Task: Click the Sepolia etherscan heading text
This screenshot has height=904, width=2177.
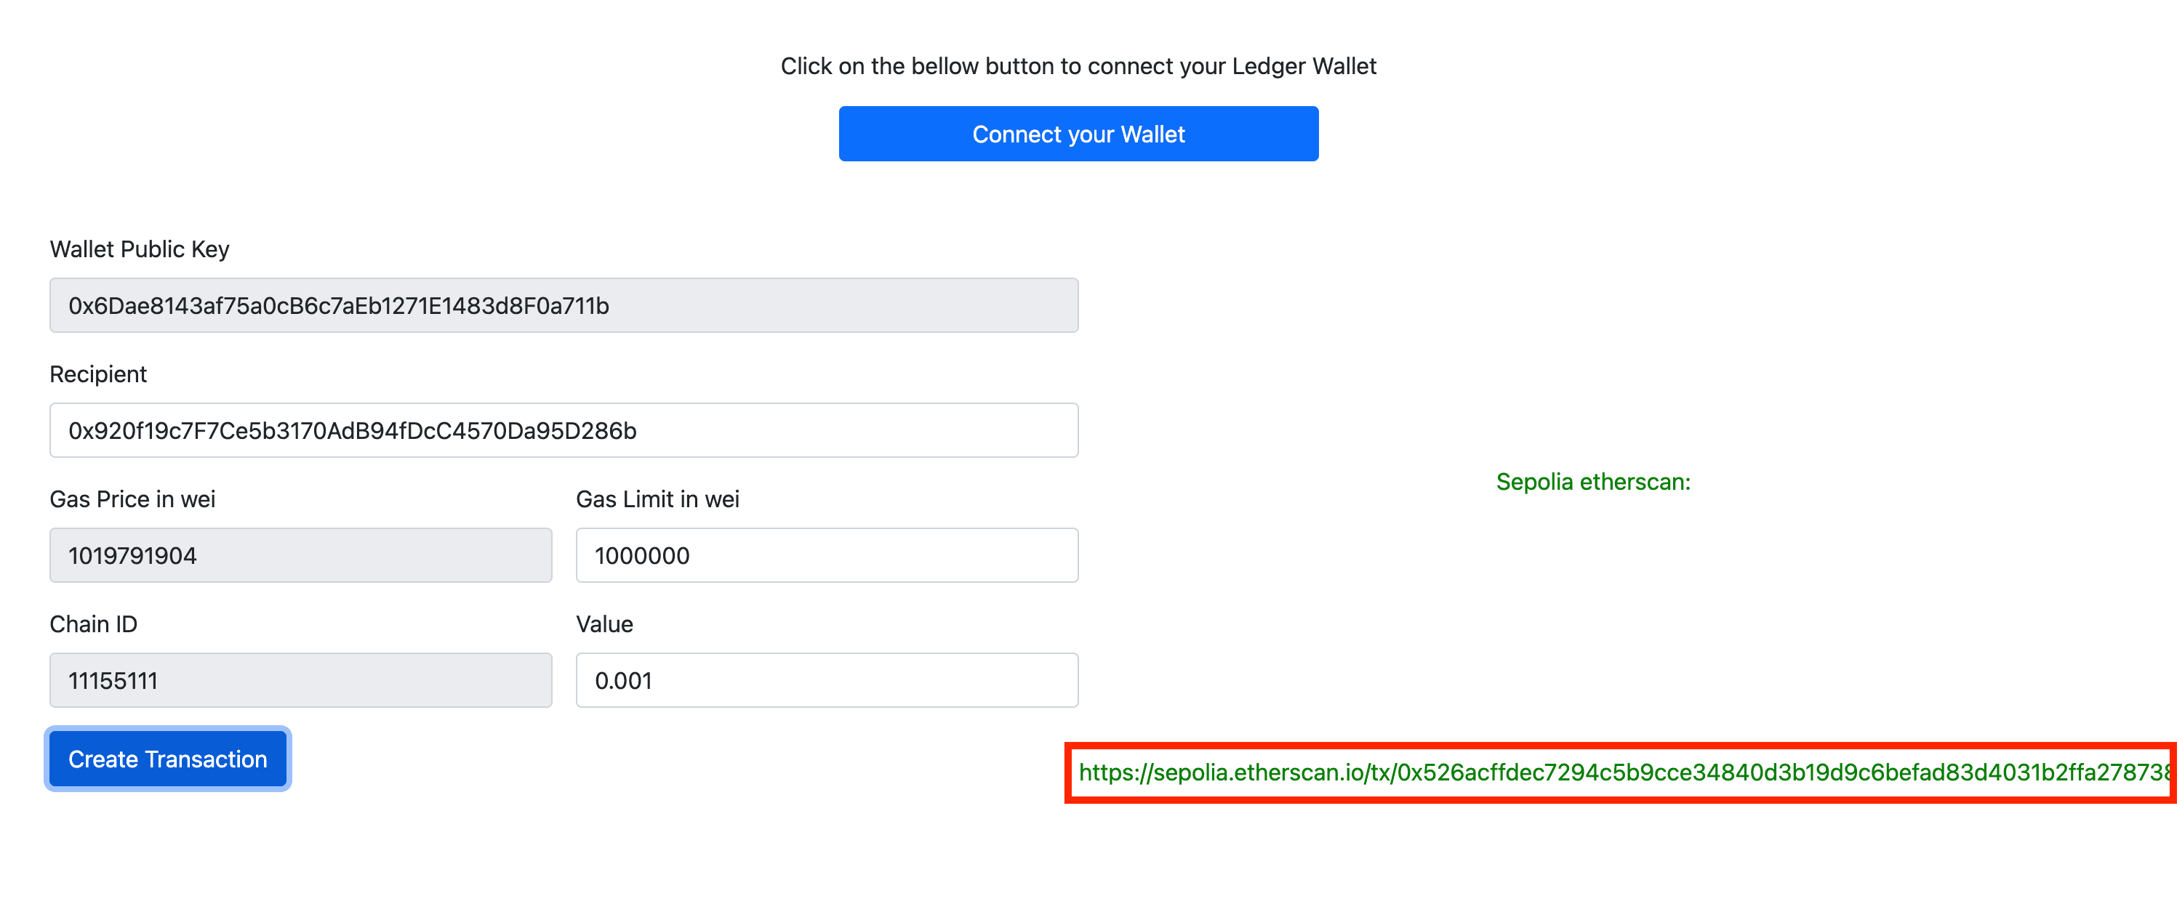Action: tap(1592, 483)
